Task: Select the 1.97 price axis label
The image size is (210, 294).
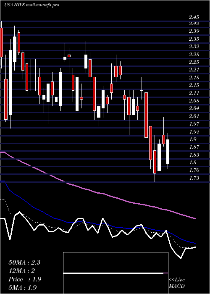Action: click(x=194, y=124)
